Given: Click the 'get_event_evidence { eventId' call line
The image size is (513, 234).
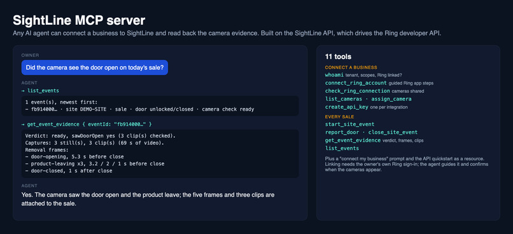Looking at the screenshot, I should pyautogui.click(x=87, y=124).
